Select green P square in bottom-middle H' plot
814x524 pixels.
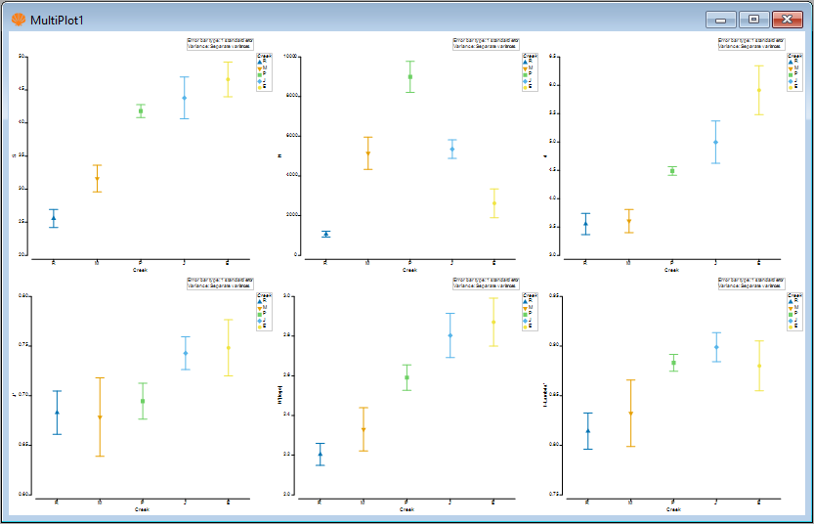coord(407,377)
